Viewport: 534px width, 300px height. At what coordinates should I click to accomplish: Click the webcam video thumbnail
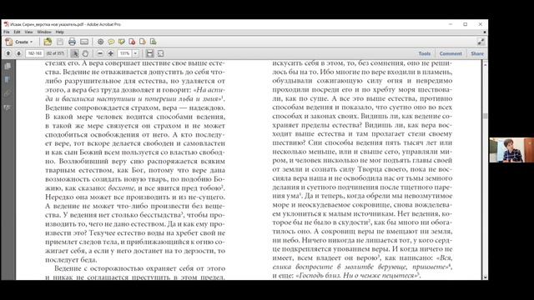tap(511, 150)
